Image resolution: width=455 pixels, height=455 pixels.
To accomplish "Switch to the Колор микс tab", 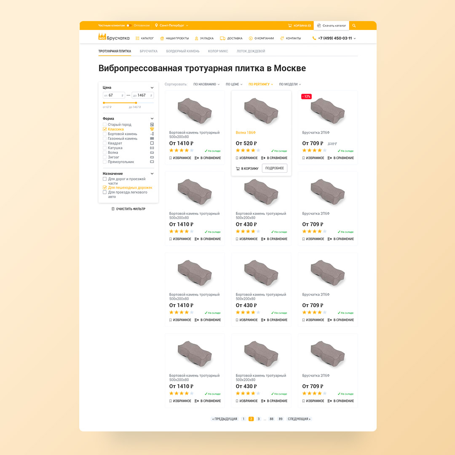I will [218, 51].
